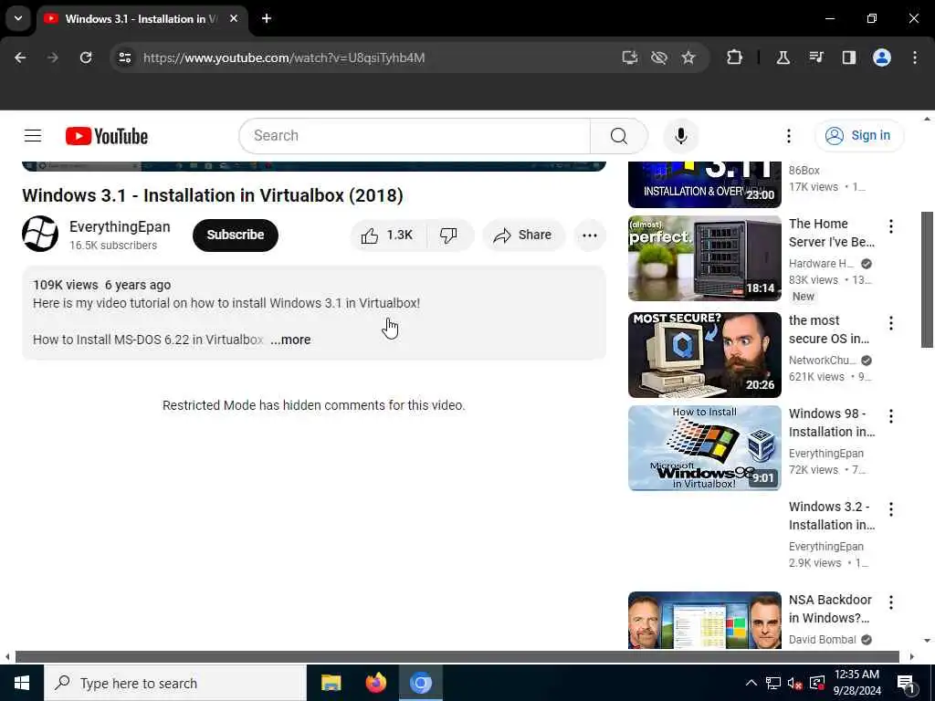The height and width of the screenshot is (701, 935).
Task: Click the horizontal page scrollbar
Action: tap(457, 657)
